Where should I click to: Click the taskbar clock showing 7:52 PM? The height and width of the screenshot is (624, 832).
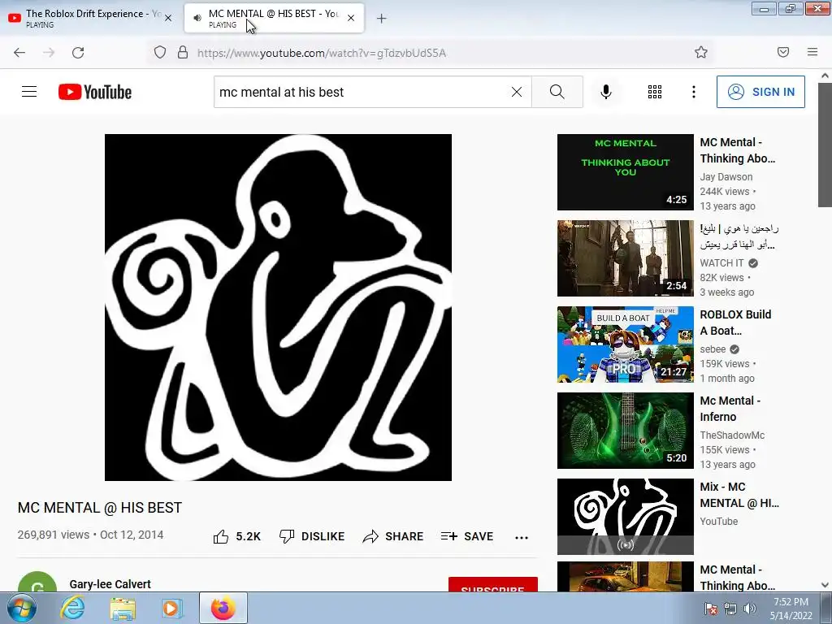791,608
